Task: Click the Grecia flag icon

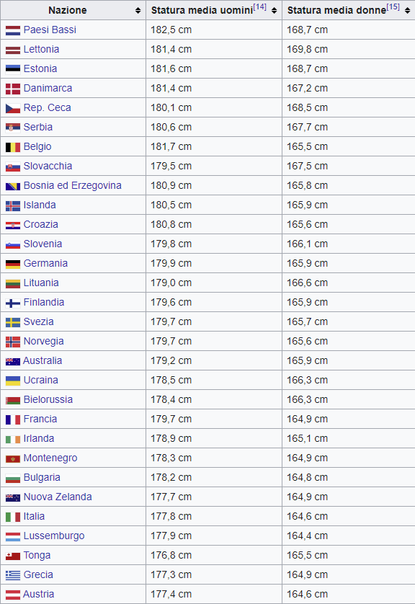Action: click(13, 575)
